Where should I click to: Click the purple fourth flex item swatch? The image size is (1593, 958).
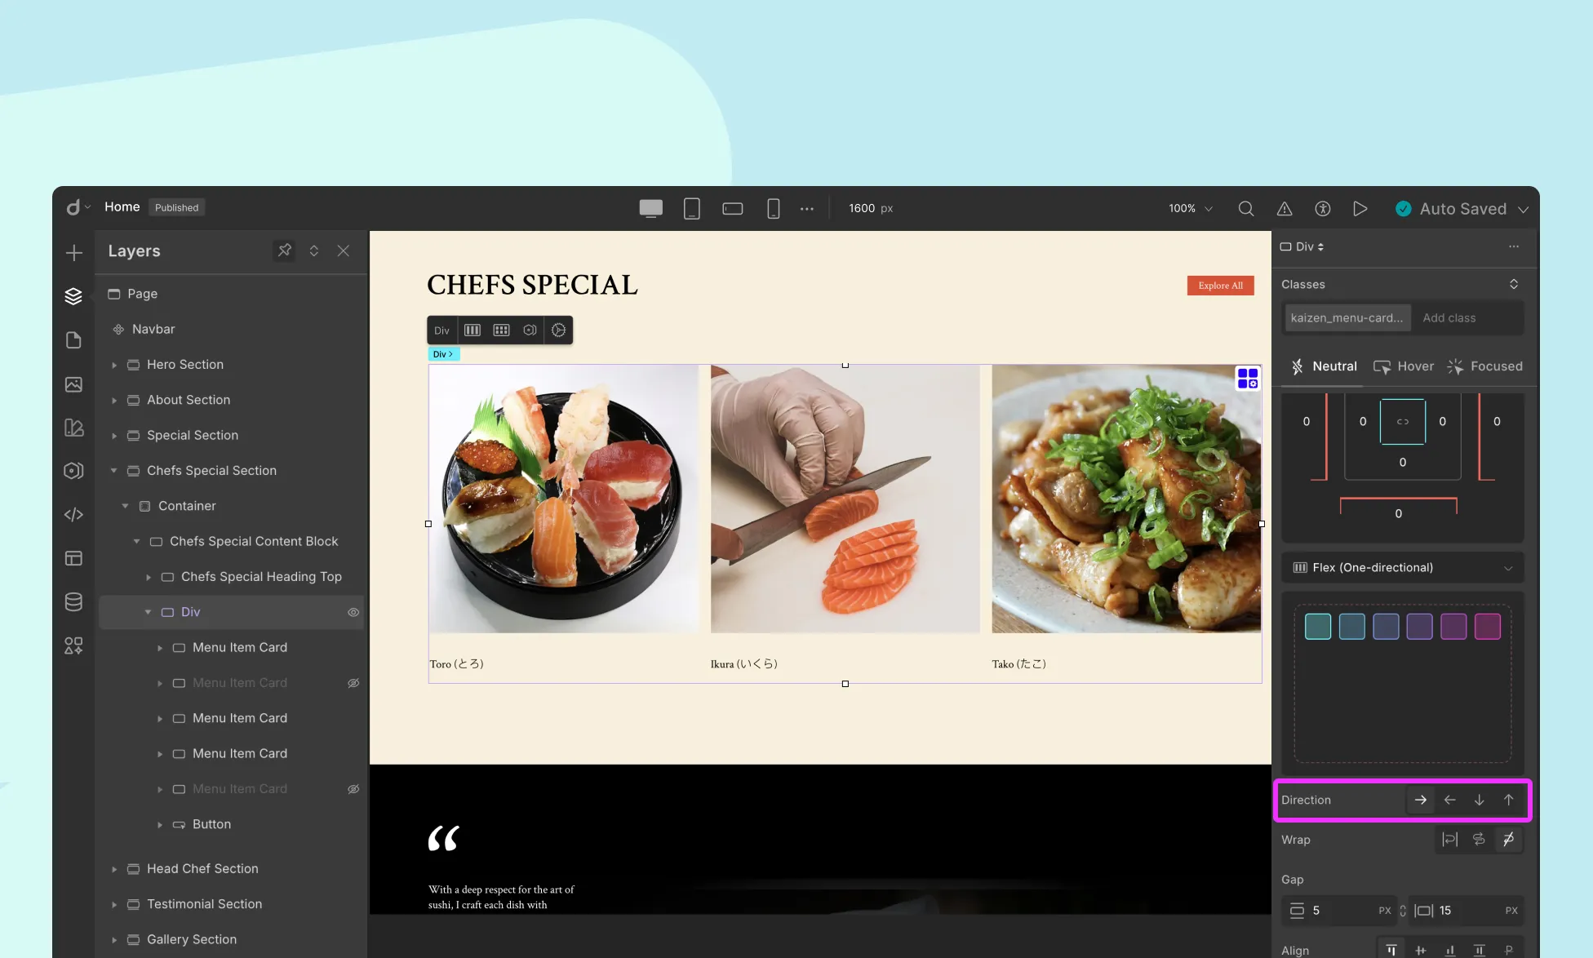click(x=1420, y=627)
